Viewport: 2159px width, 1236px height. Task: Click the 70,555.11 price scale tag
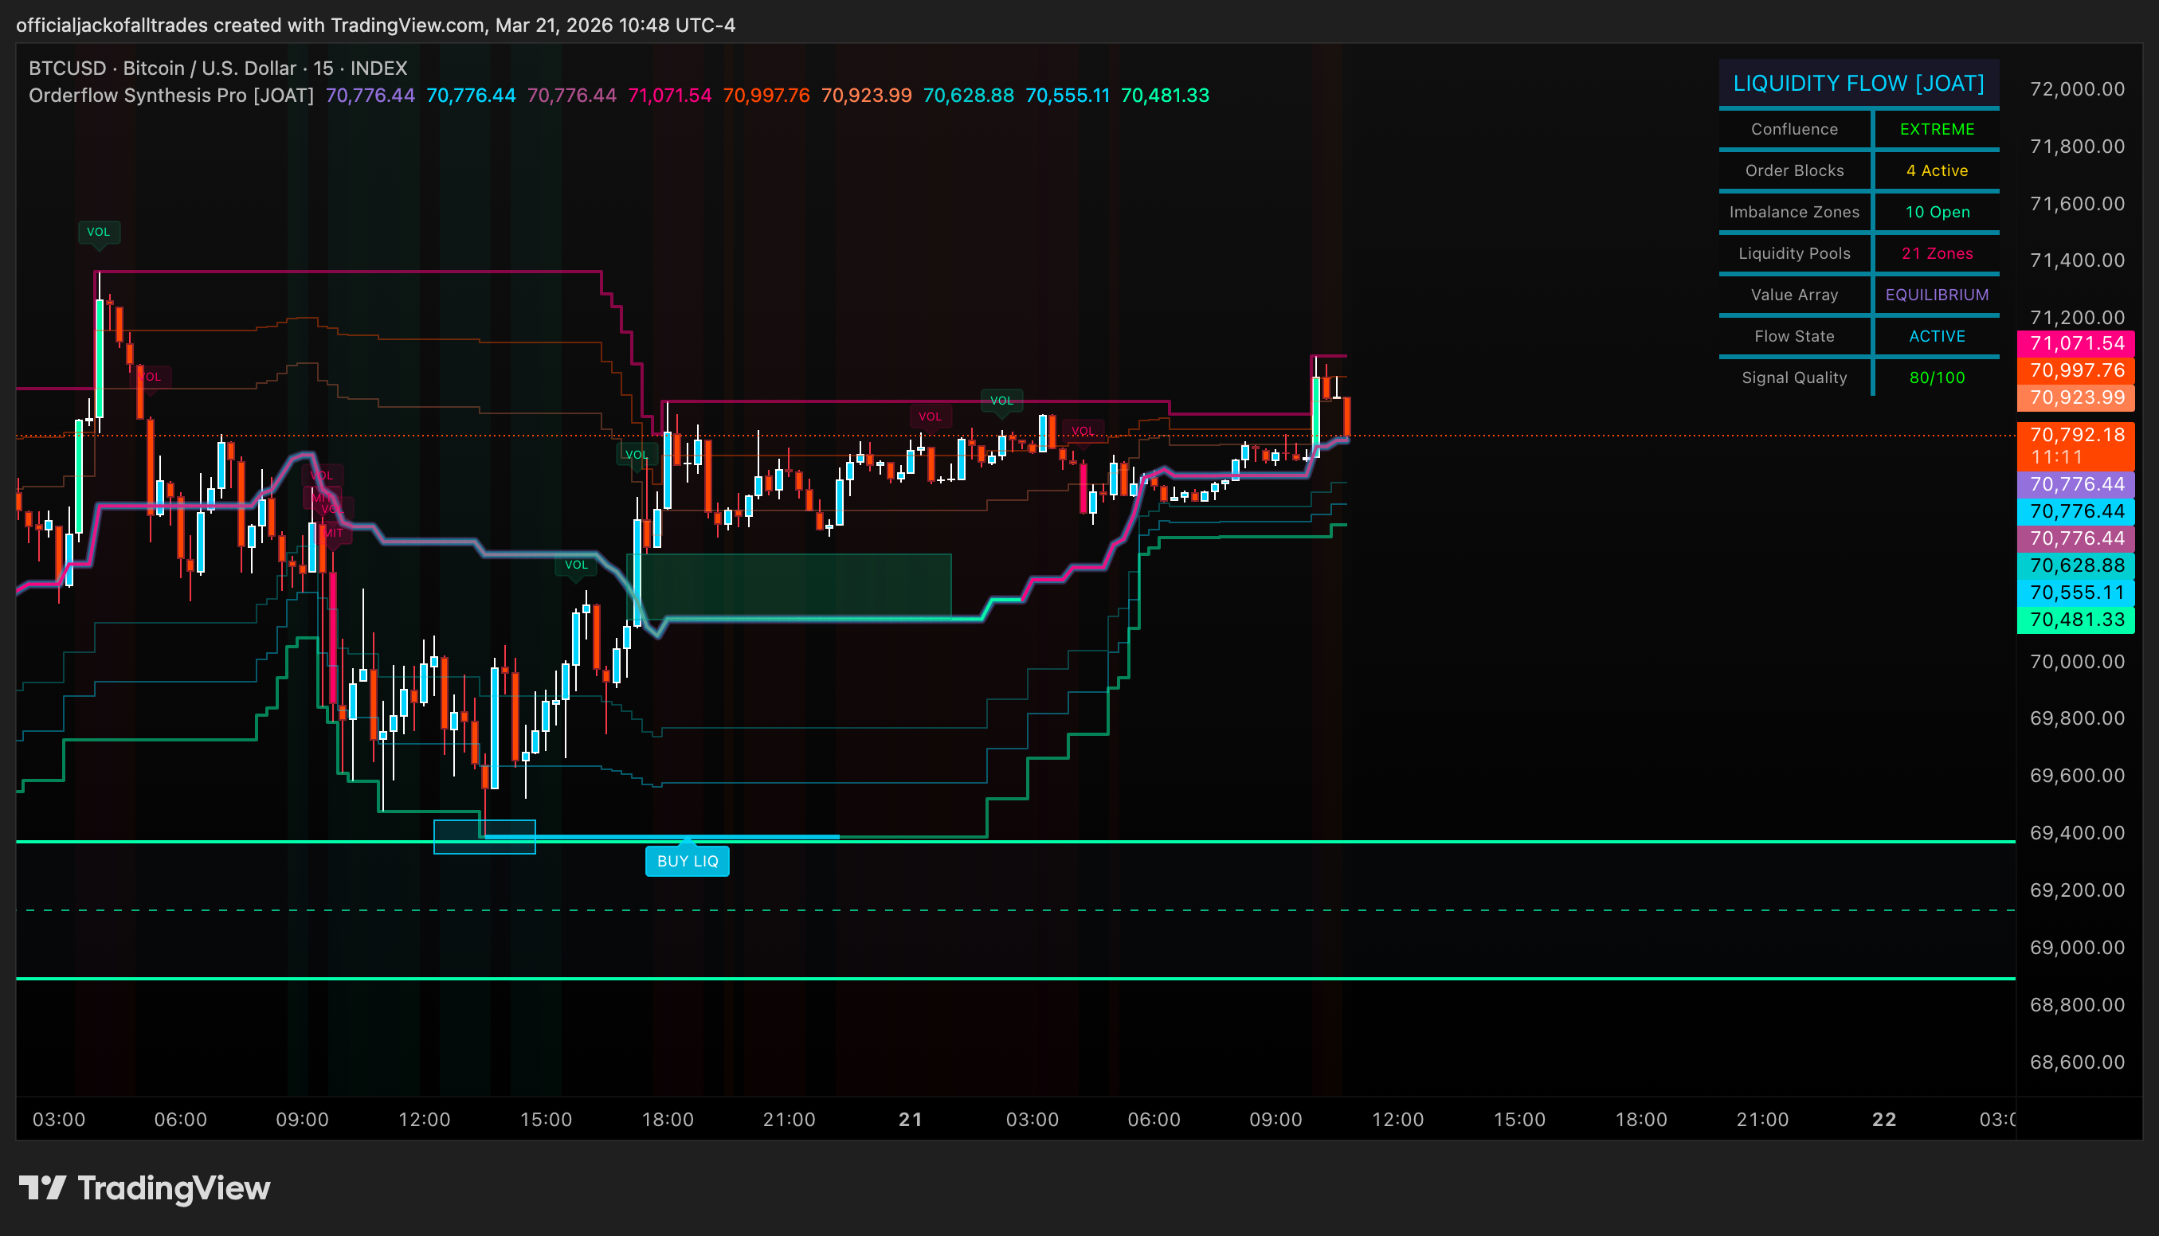click(2076, 593)
